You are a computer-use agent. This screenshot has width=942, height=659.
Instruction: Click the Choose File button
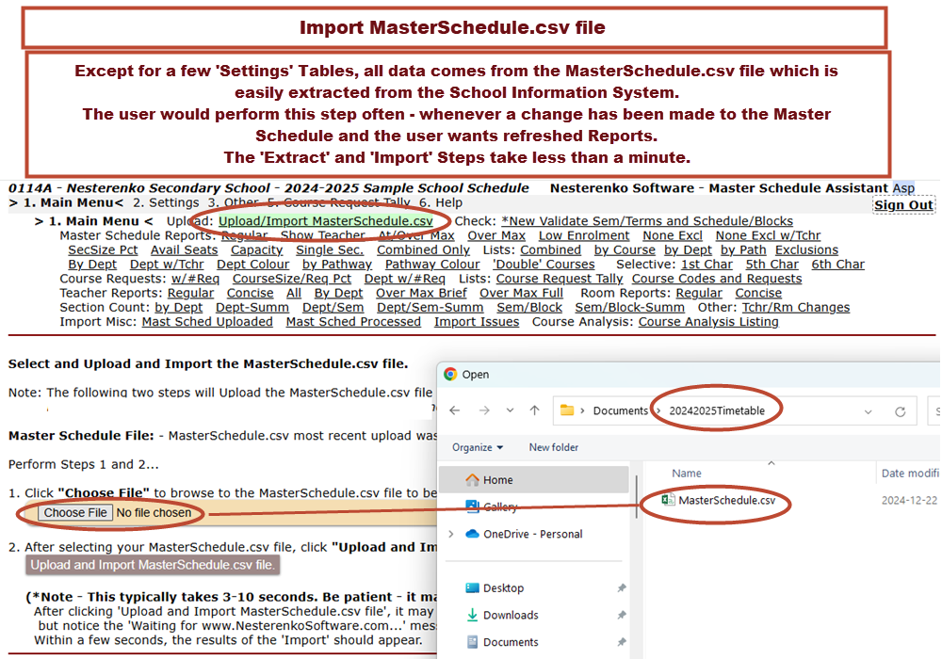[75, 513]
